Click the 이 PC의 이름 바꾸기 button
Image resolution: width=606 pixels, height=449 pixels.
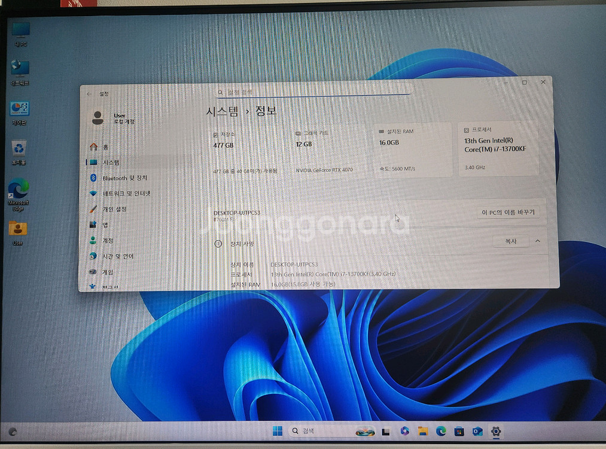[508, 213]
